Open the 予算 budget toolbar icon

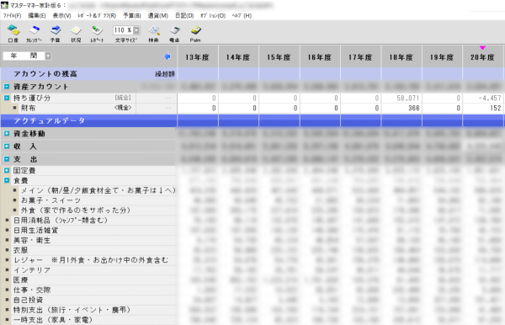pyautogui.click(x=56, y=34)
